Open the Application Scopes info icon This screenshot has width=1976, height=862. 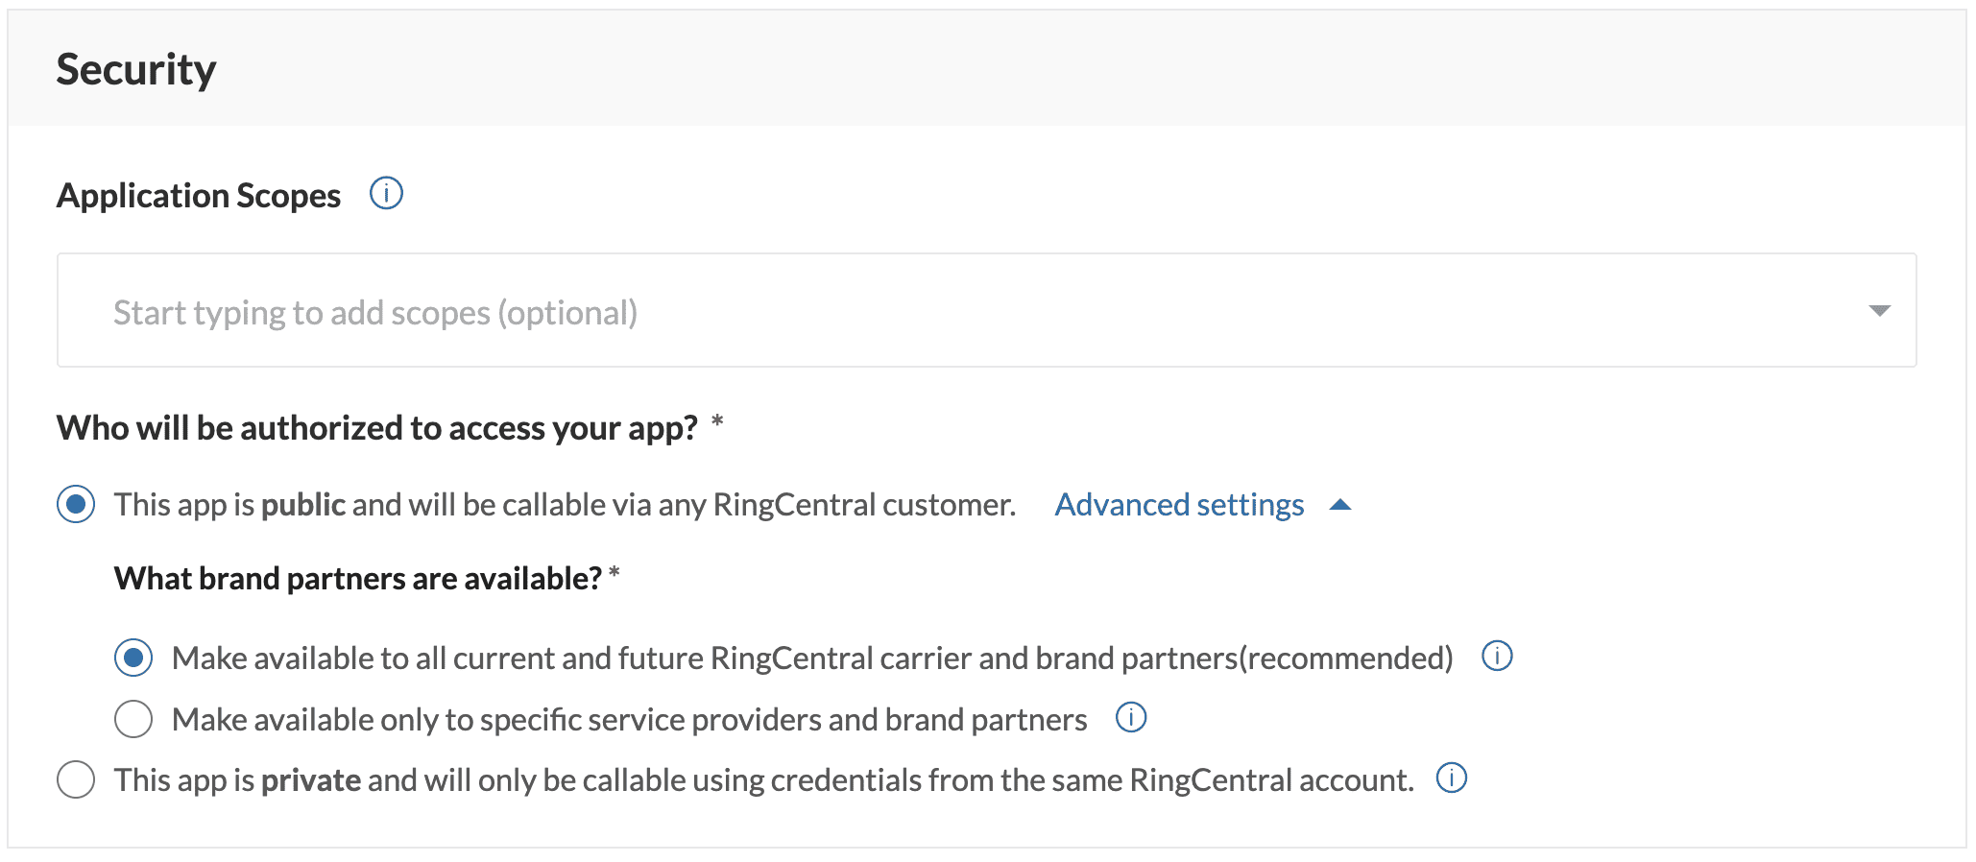[x=386, y=194]
